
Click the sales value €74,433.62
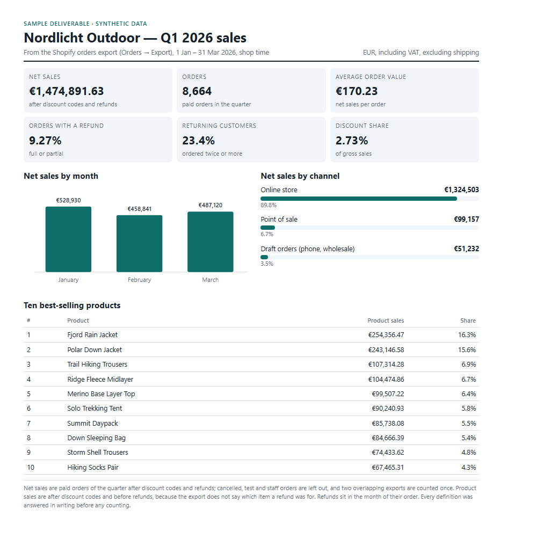(388, 453)
